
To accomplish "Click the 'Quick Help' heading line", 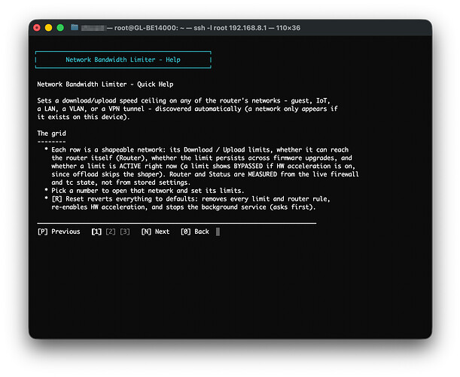I will [x=105, y=84].
